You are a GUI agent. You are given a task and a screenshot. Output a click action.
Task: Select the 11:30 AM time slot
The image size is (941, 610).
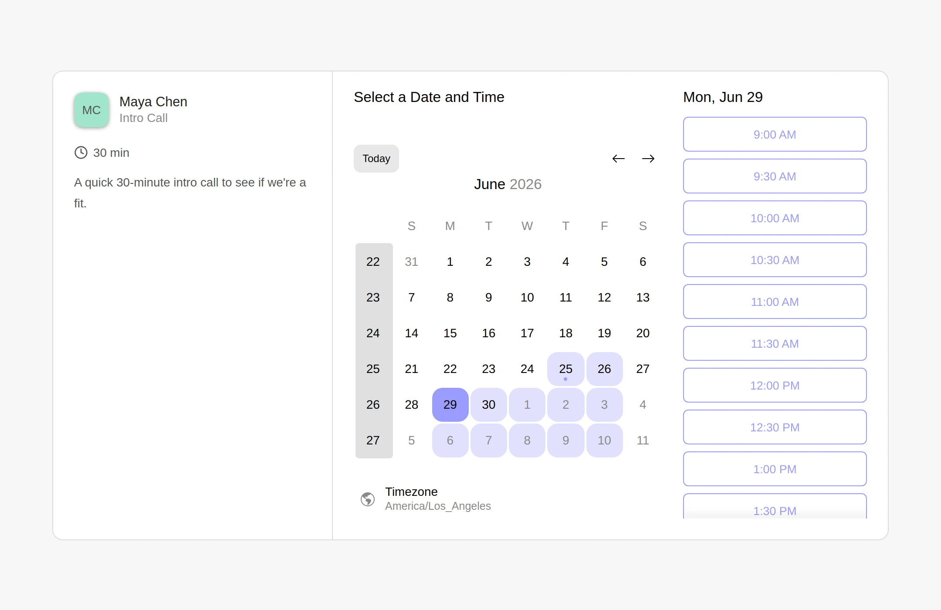(775, 343)
